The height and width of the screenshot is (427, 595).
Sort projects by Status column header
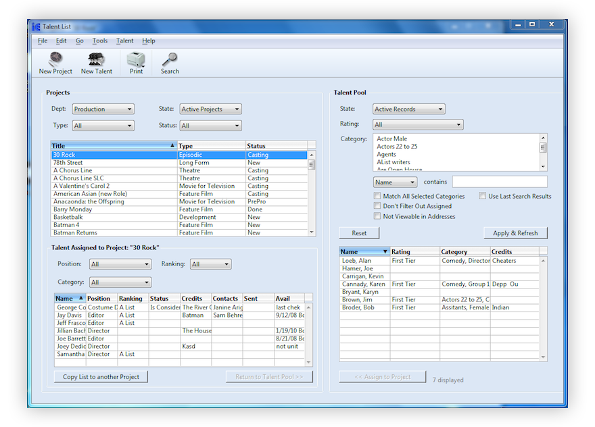[x=277, y=146]
